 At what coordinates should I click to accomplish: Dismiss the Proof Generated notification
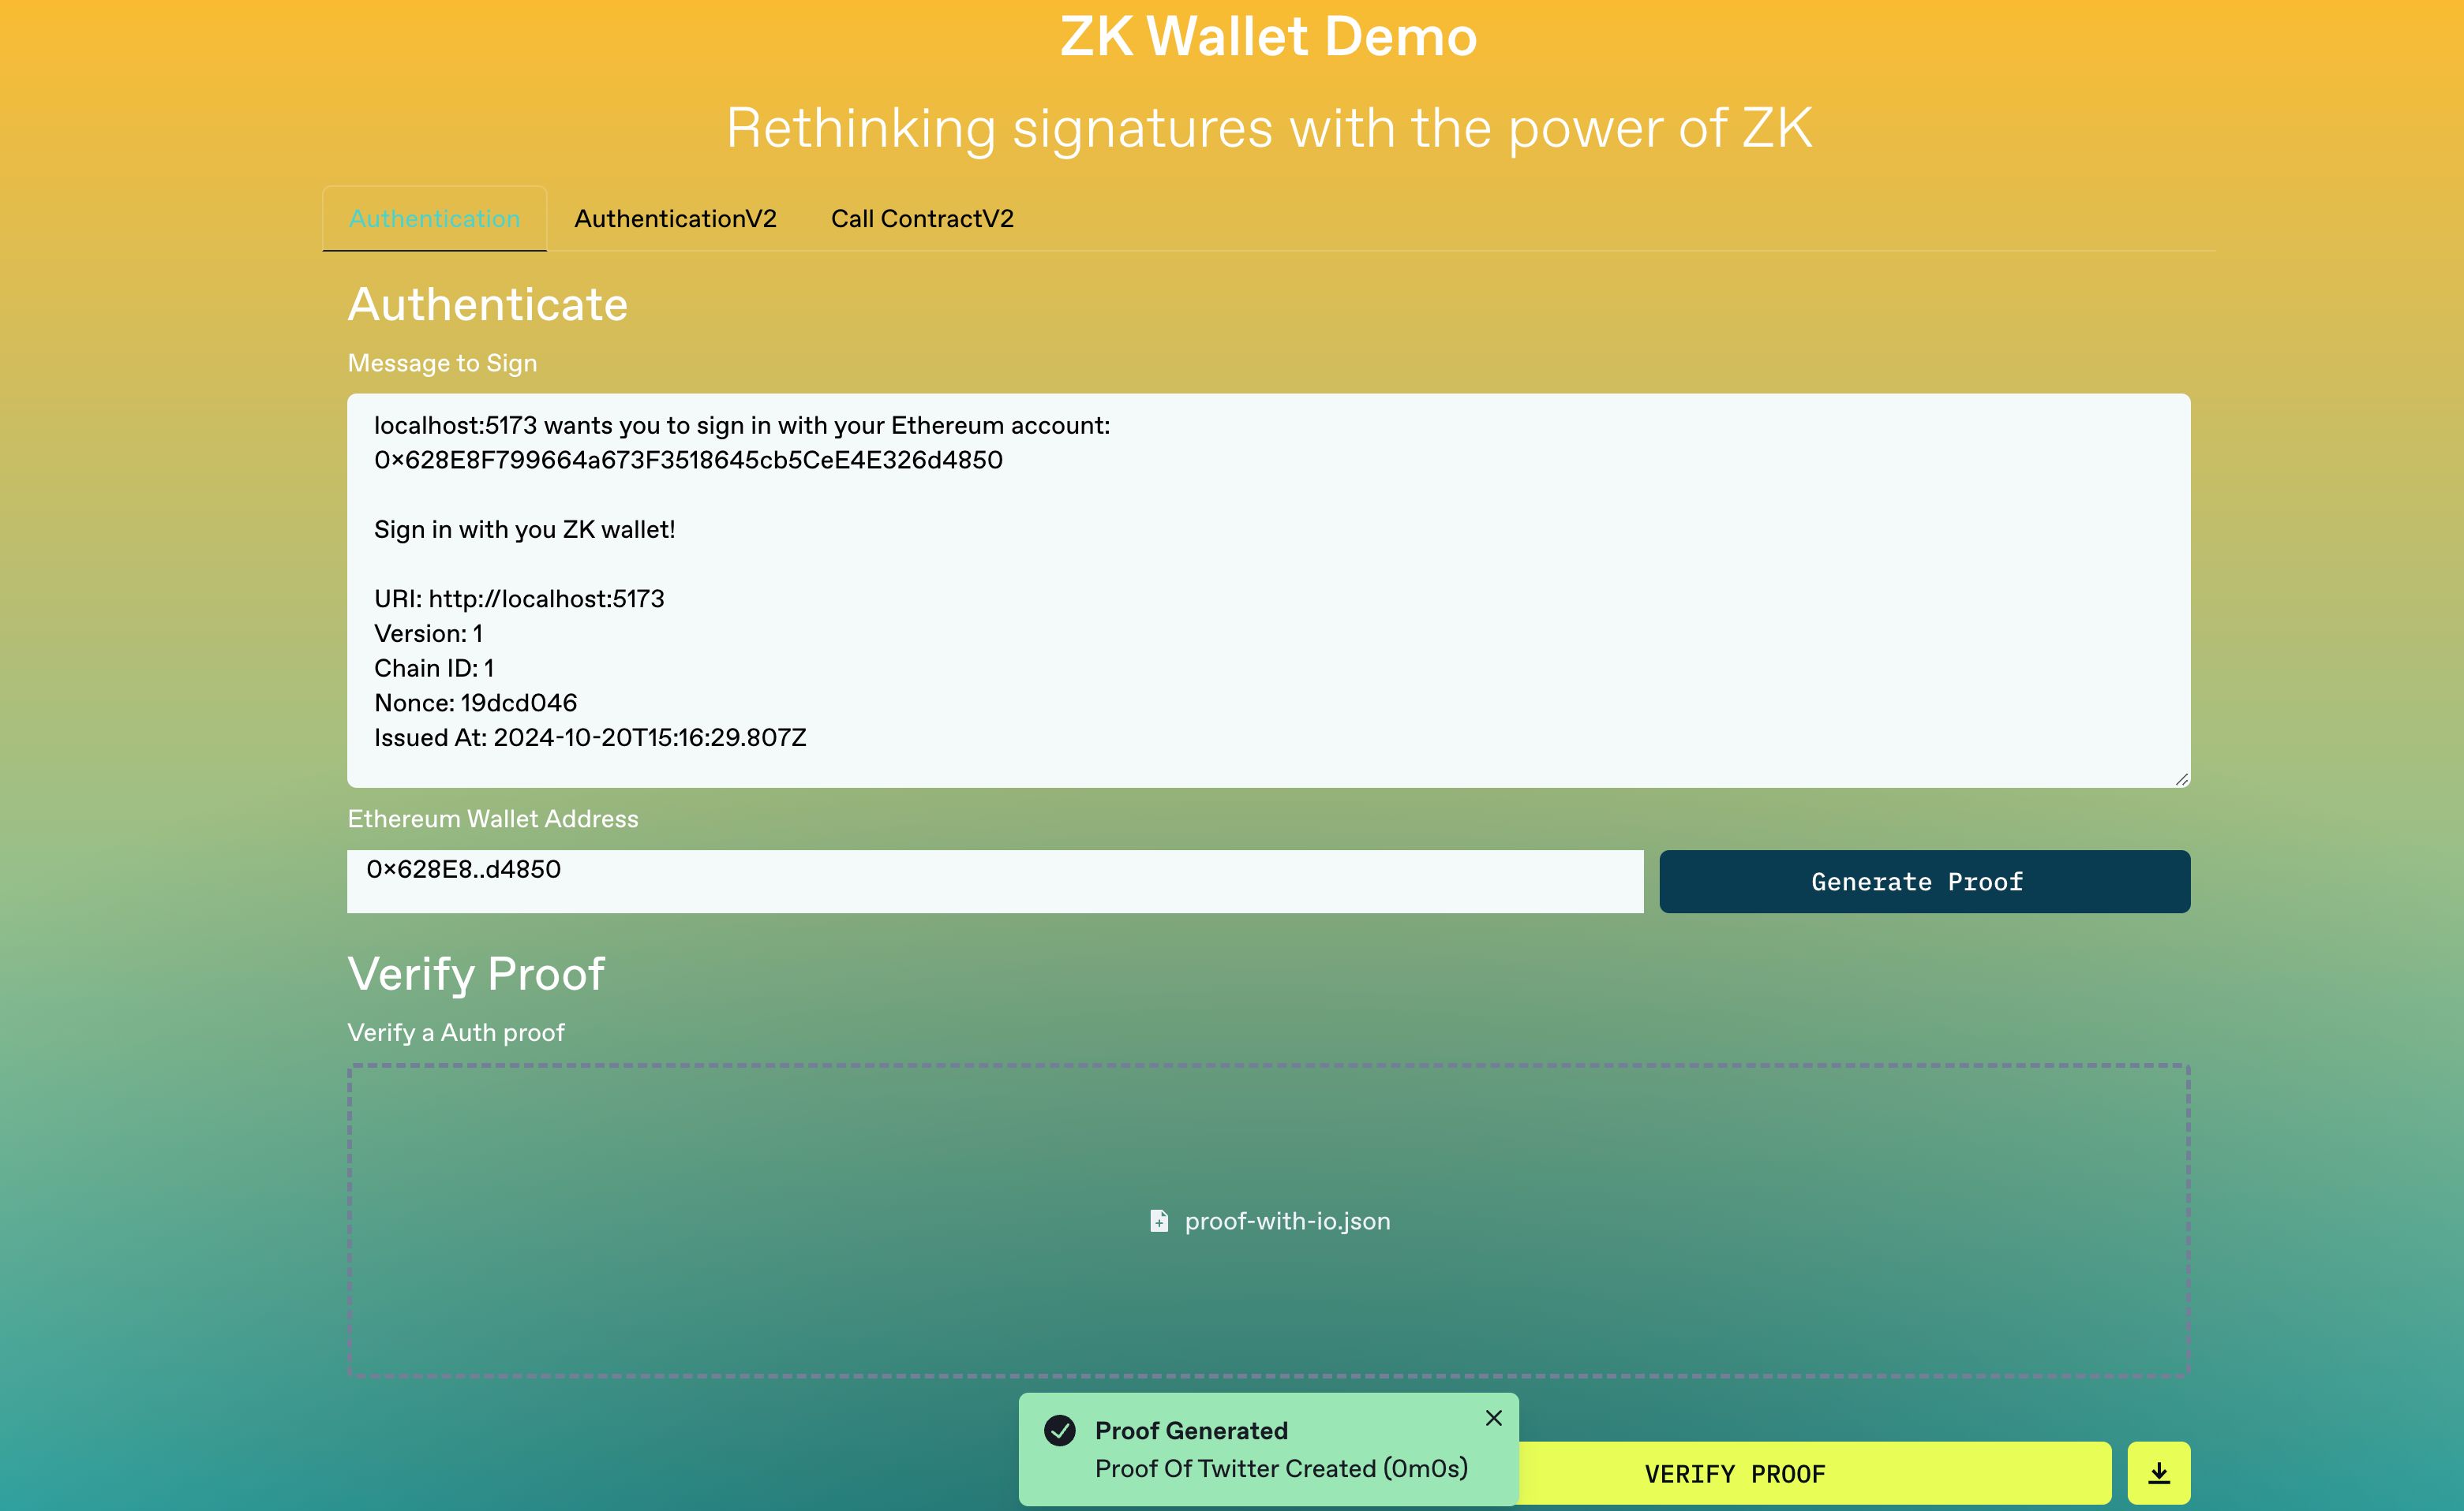coord(1493,1418)
